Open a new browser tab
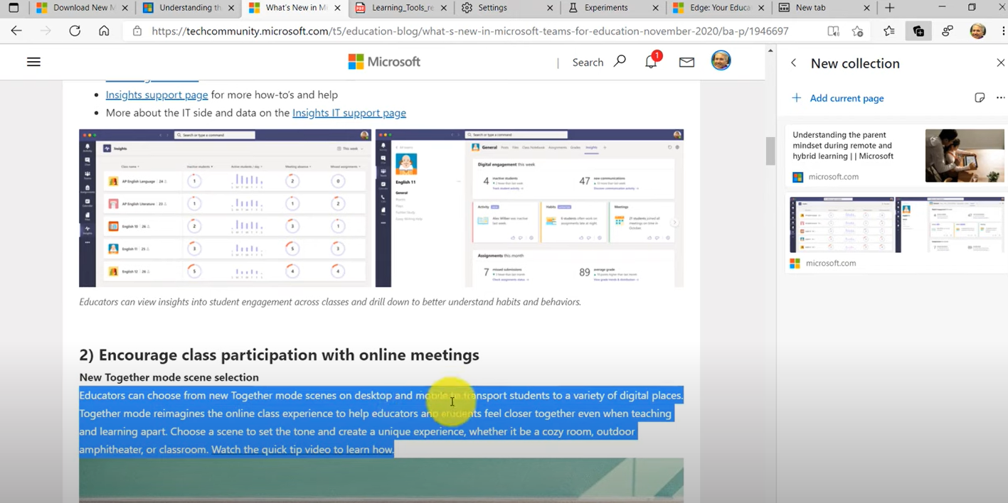This screenshot has width=1008, height=503. pos(890,8)
